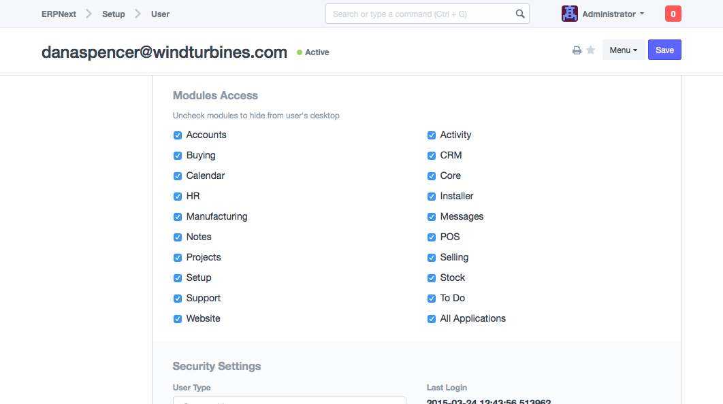Image resolution: width=723 pixels, height=404 pixels.
Task: Click the search magnifier icon
Action: tap(520, 14)
